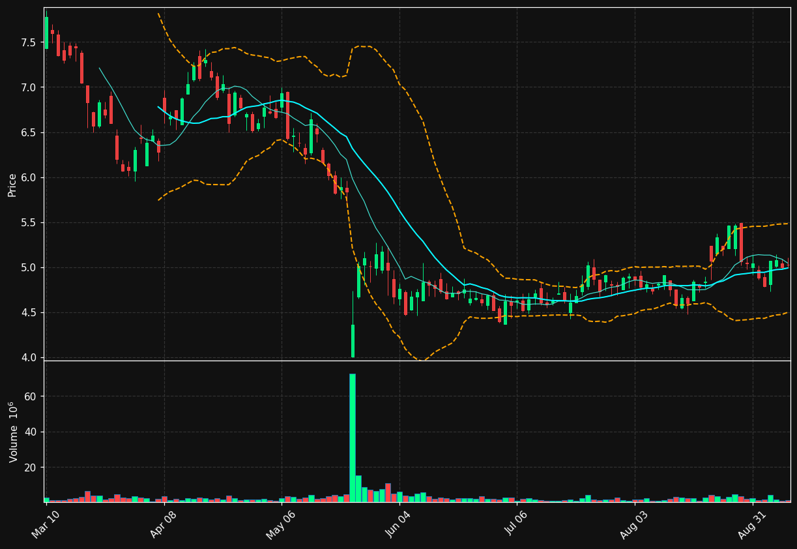Select the long green candle bottoming at 4.0
The height and width of the screenshot is (549, 797).
(x=353, y=340)
